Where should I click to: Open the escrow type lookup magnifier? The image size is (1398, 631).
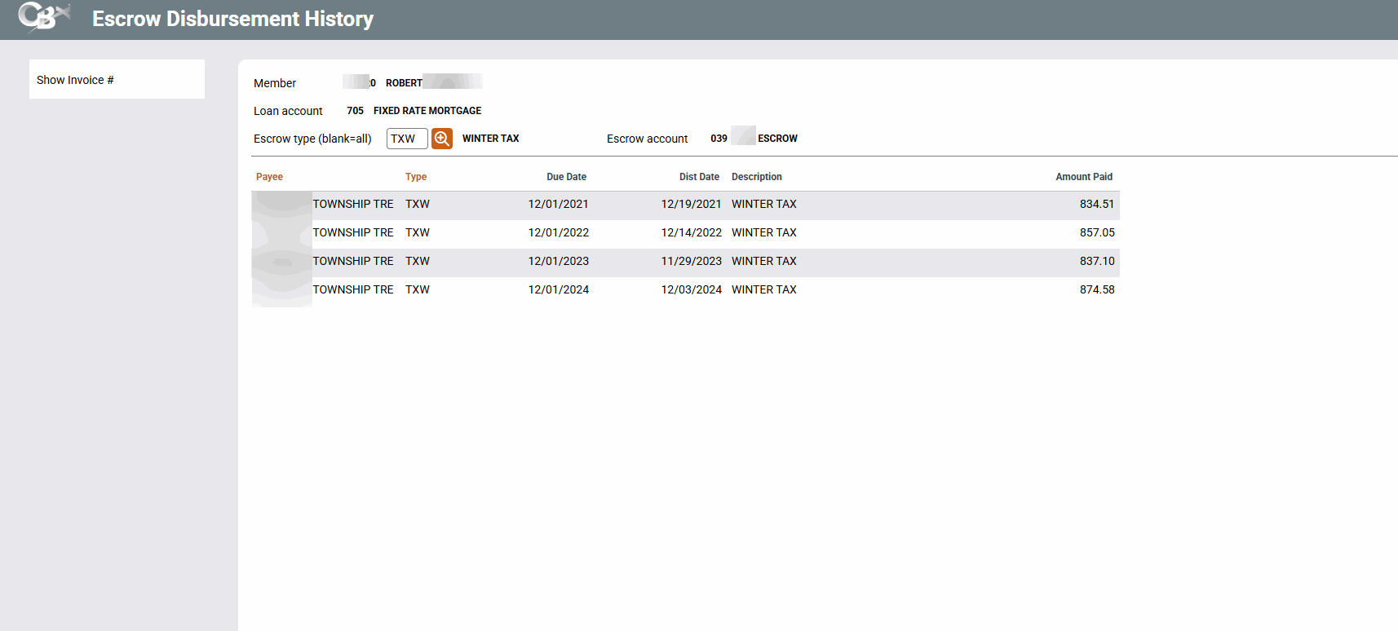pyautogui.click(x=441, y=139)
